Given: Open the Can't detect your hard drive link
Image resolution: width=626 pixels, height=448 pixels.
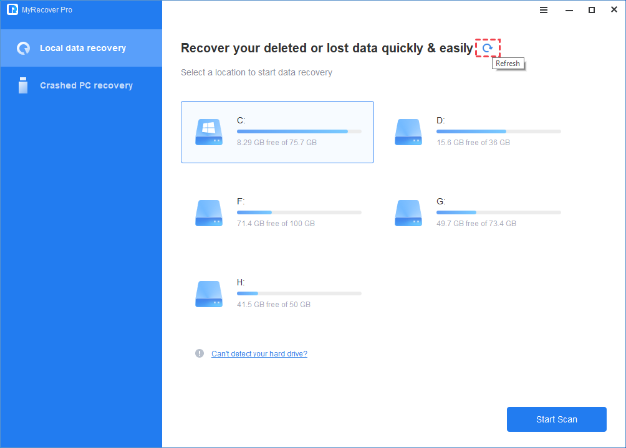Looking at the screenshot, I should pyautogui.click(x=259, y=353).
